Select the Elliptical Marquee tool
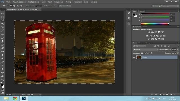 [x=3, y=17]
